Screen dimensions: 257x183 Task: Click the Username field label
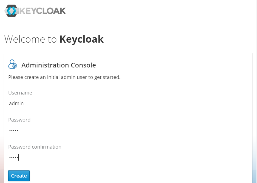tap(20, 93)
